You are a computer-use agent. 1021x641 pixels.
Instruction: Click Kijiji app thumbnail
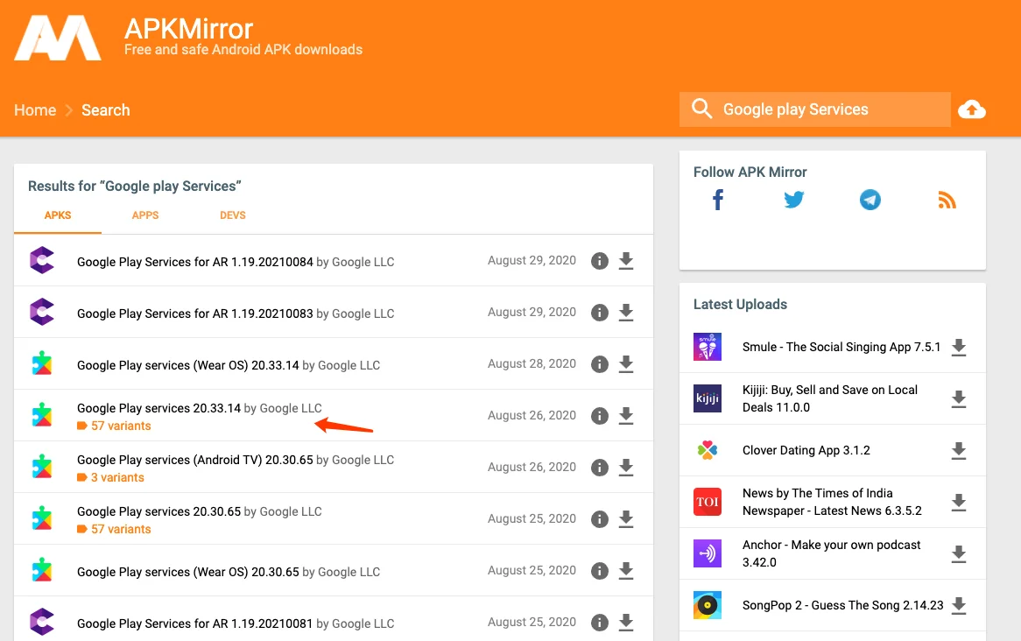[x=708, y=398]
